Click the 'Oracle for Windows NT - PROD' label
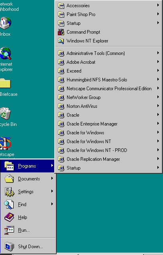The width and height of the screenshot is (163, 255). tap(97, 150)
